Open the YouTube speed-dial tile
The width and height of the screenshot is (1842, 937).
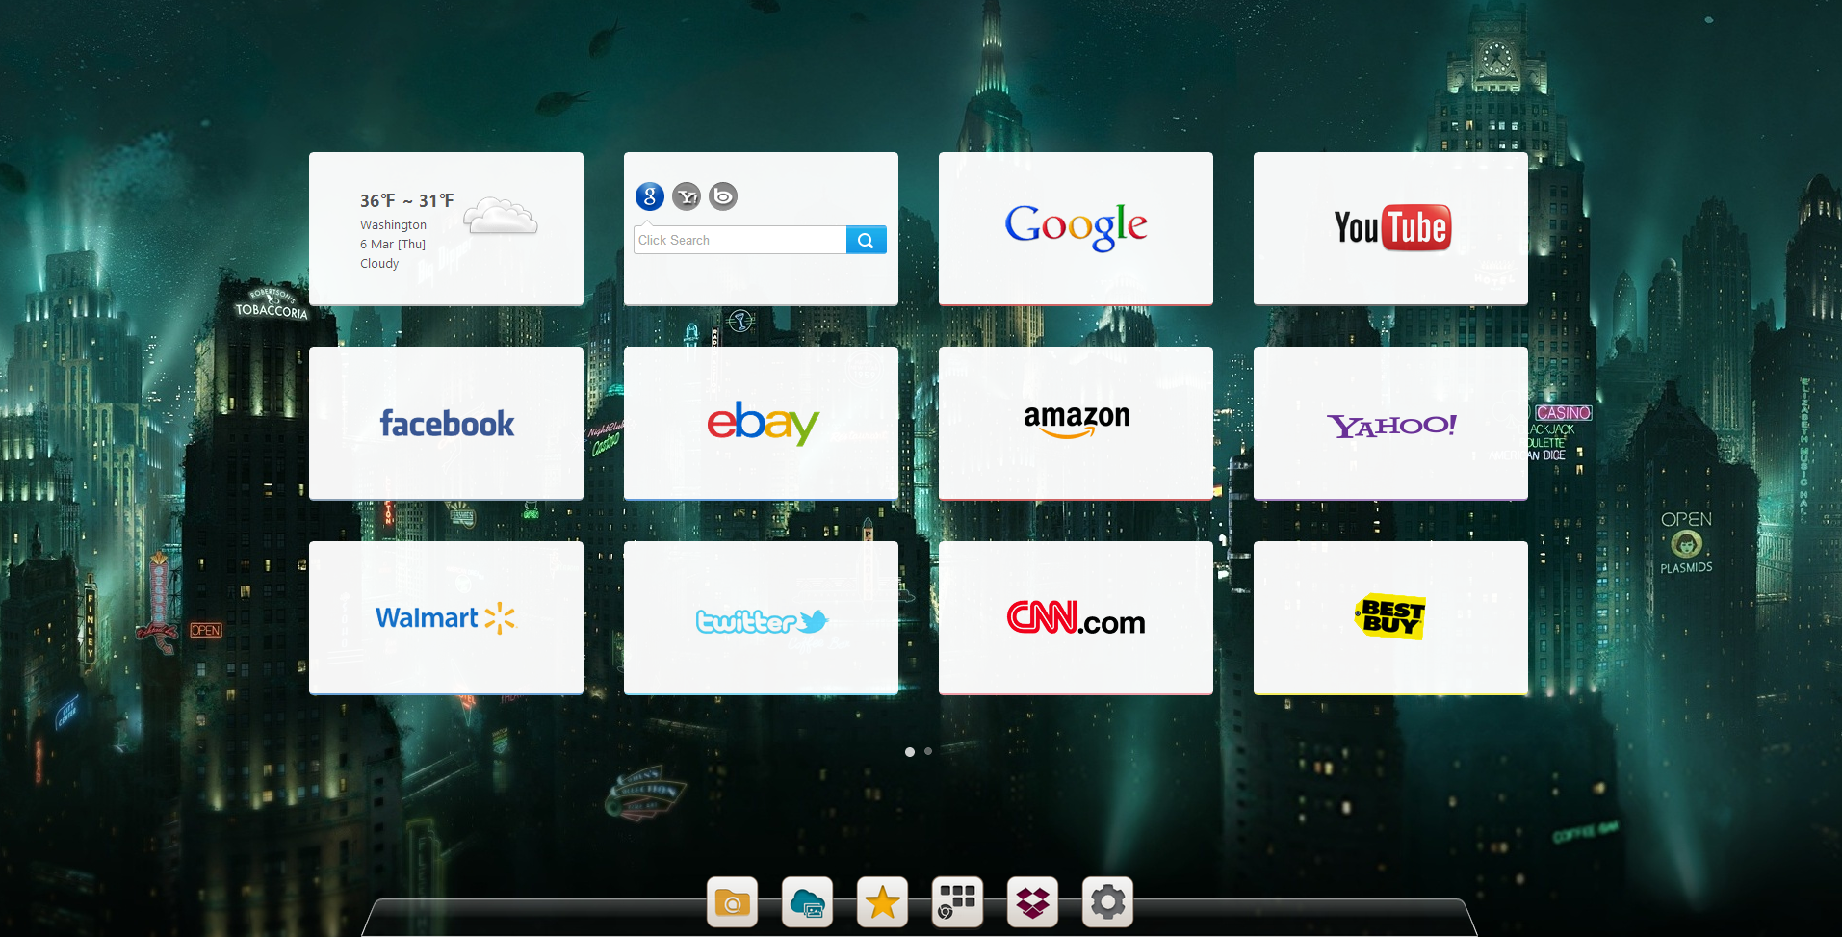pyautogui.click(x=1390, y=228)
